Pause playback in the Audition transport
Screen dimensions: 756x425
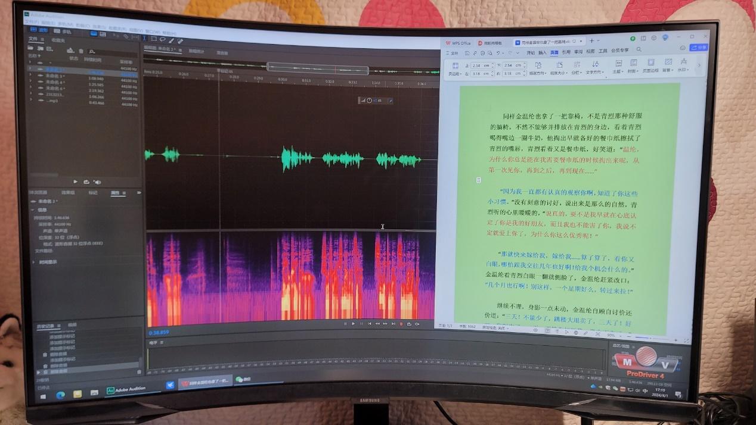point(361,324)
